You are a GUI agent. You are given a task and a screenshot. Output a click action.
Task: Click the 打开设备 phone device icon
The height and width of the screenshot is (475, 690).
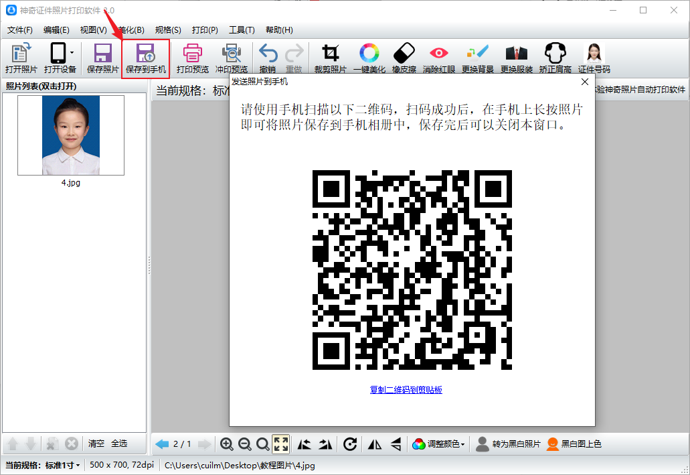[x=58, y=54]
